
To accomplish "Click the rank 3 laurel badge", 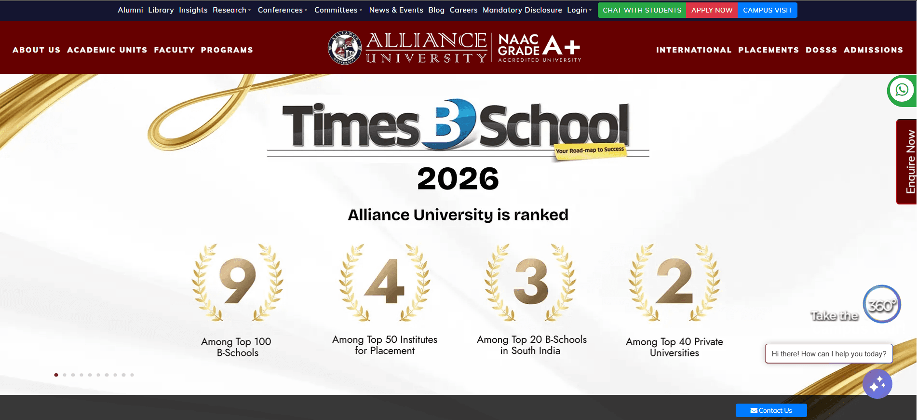I will click(530, 283).
